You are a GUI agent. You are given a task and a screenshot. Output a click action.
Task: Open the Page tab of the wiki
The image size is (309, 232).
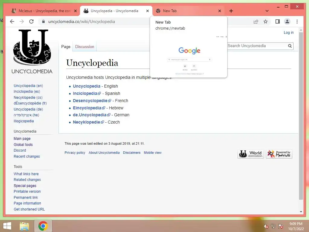pos(66,47)
